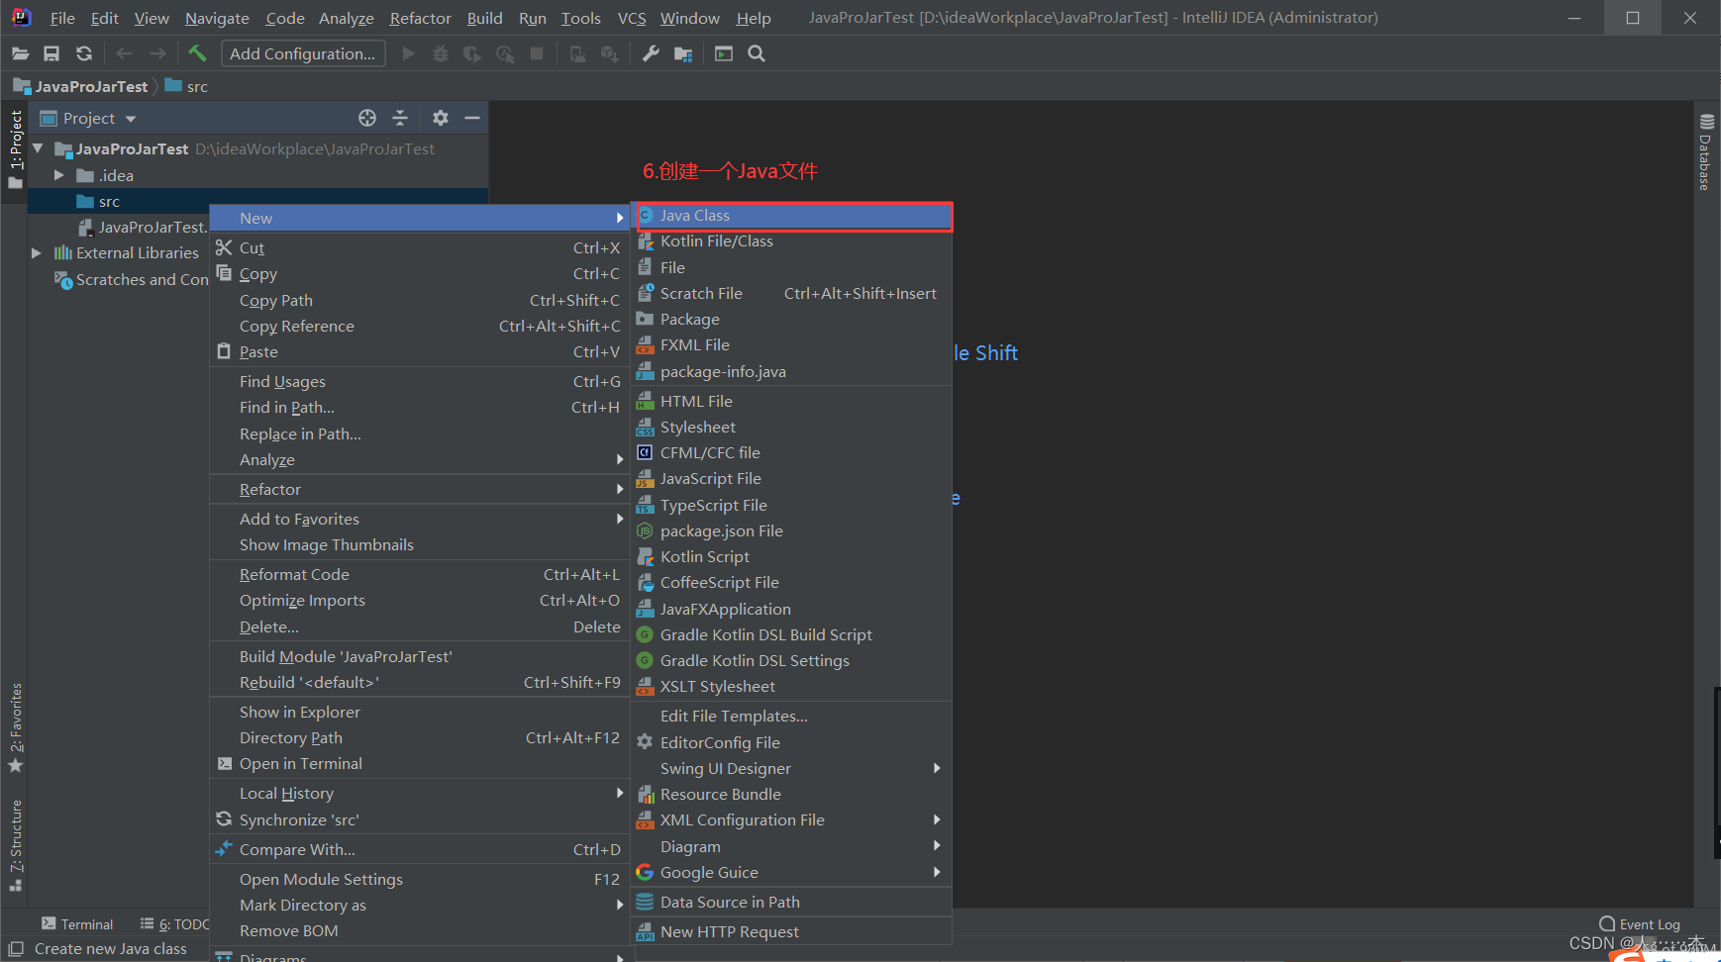1721x962 pixels.
Task: Select Copy Path in context menu
Action: pyautogui.click(x=420, y=300)
